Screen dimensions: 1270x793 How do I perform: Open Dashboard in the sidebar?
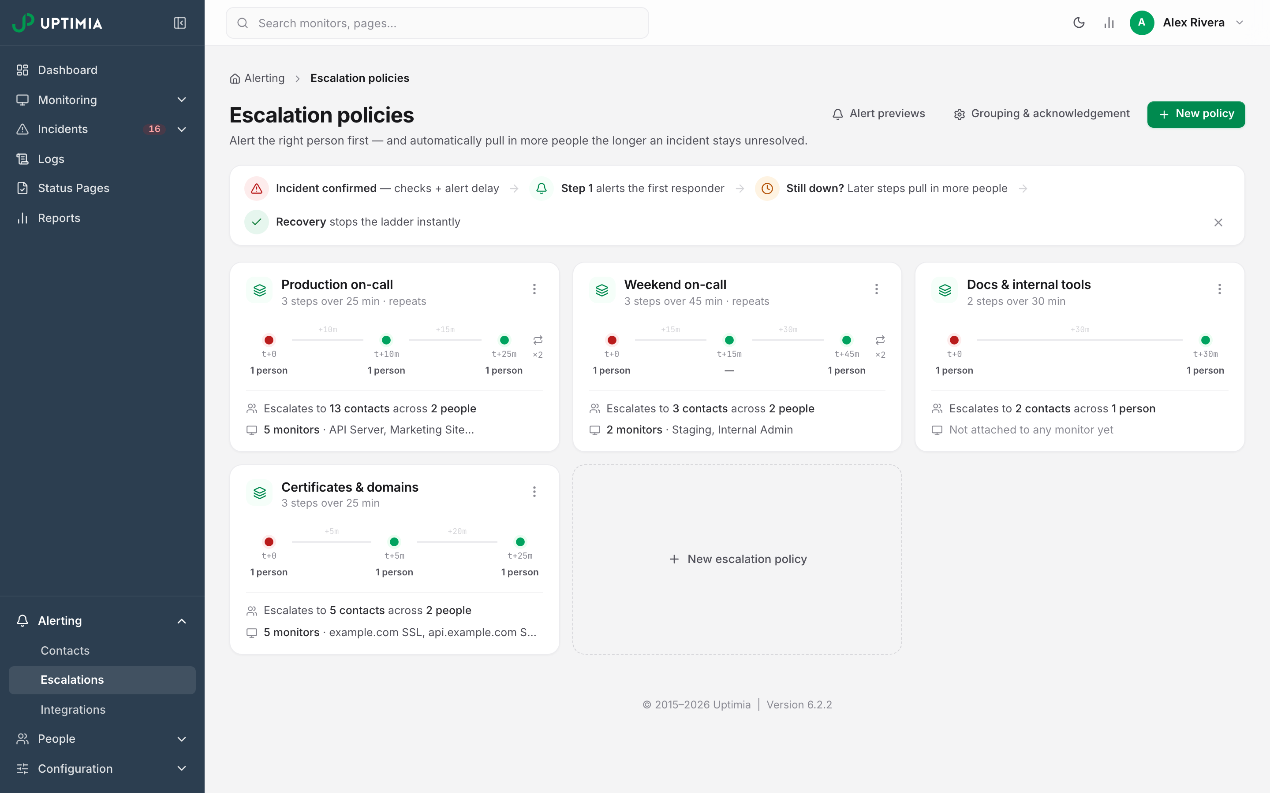point(102,70)
